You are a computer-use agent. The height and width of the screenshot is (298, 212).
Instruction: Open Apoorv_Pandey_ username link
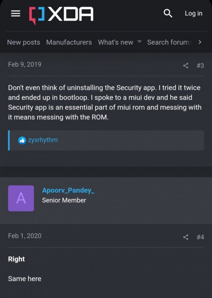point(68,190)
